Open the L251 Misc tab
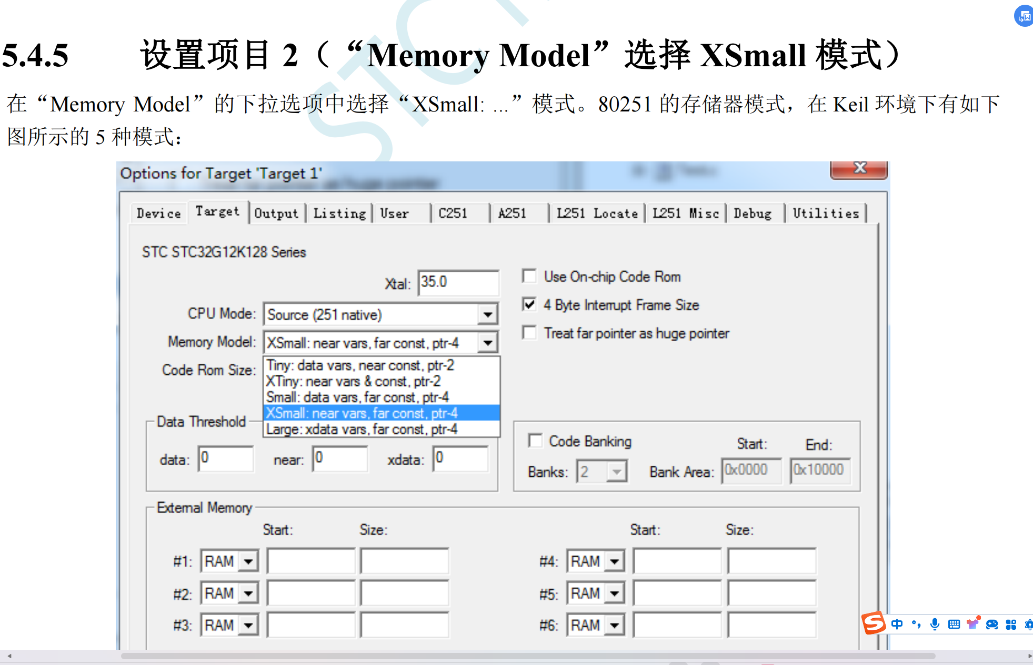Viewport: 1033px width, 665px height. click(686, 213)
